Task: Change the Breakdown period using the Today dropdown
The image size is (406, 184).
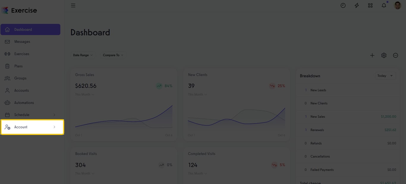Action: click(x=385, y=76)
